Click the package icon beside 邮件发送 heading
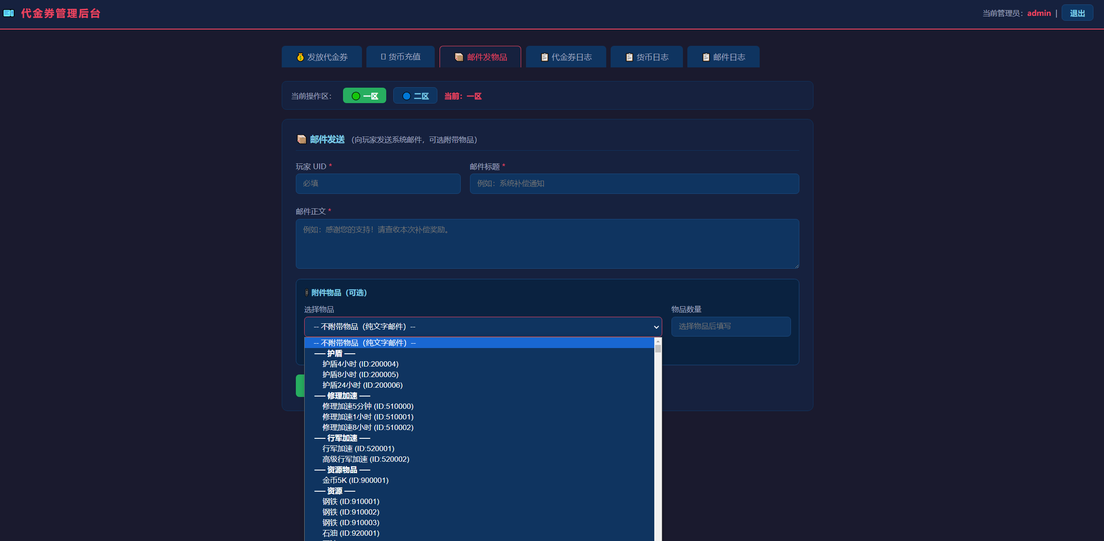Viewport: 1104px width, 541px height. (302, 140)
